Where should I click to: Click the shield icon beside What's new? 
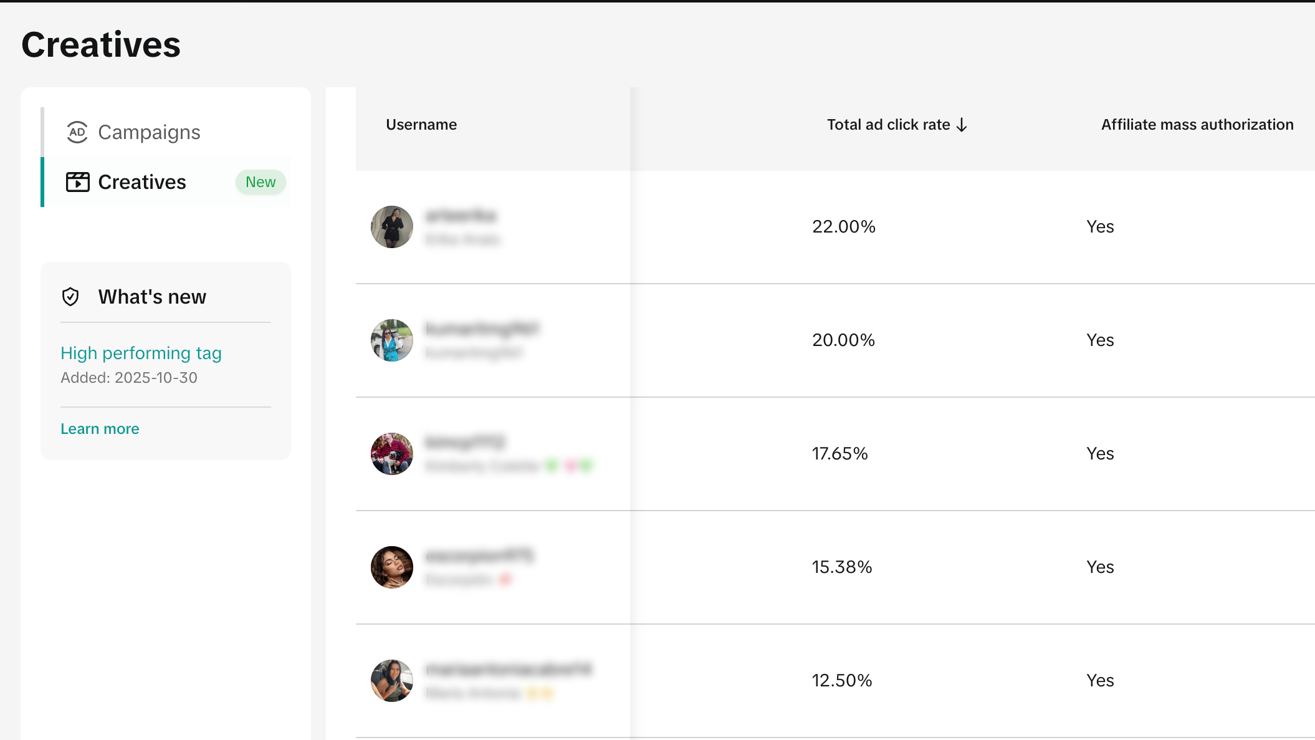[71, 297]
